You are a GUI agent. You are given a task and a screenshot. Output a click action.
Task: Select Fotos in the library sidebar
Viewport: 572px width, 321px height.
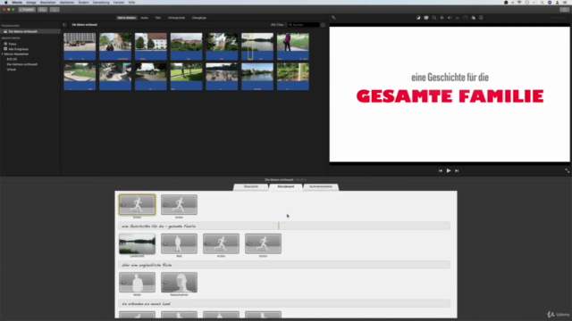click(x=13, y=44)
